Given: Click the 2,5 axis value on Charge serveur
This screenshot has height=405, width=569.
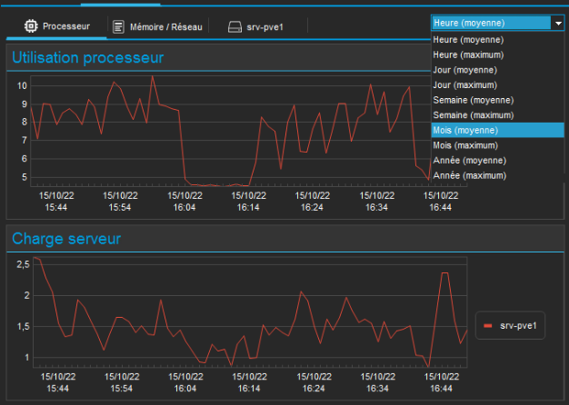Looking at the screenshot, I should click(23, 264).
